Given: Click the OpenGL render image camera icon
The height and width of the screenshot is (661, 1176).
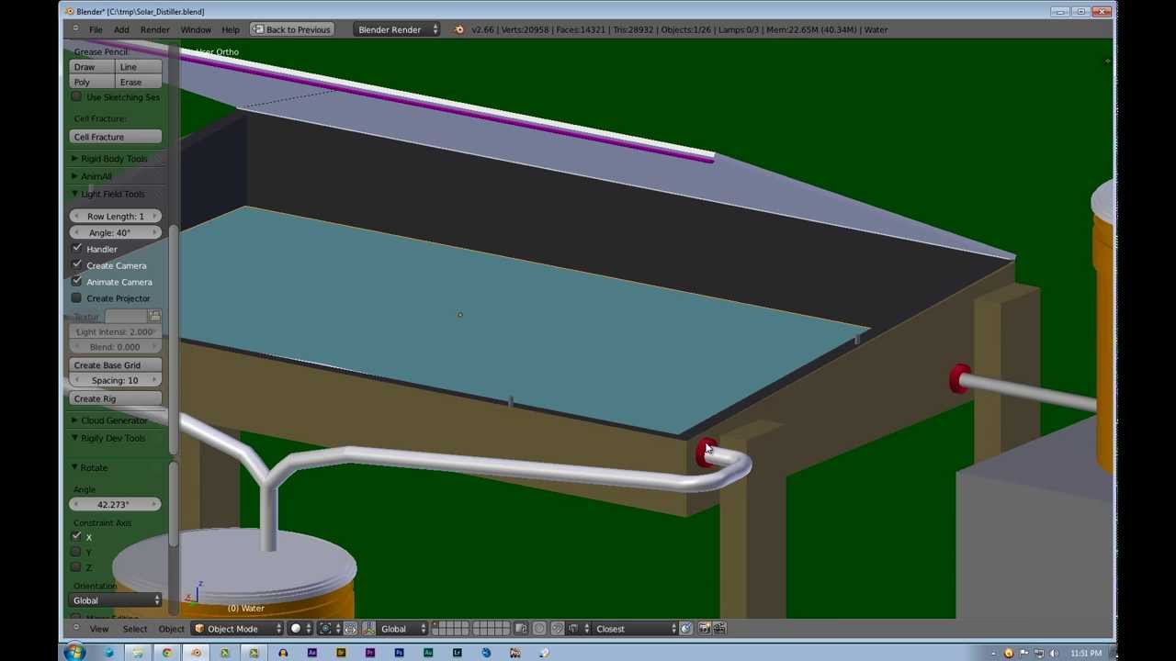Looking at the screenshot, I should tap(705, 629).
